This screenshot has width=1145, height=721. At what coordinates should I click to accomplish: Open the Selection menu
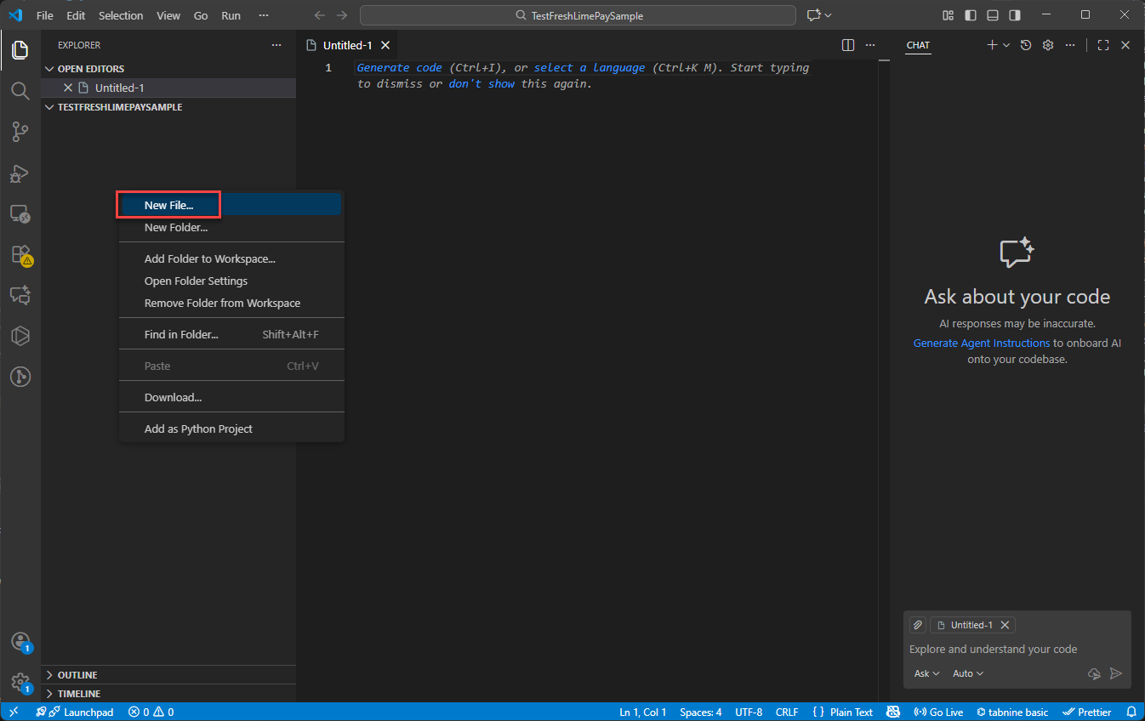(121, 15)
